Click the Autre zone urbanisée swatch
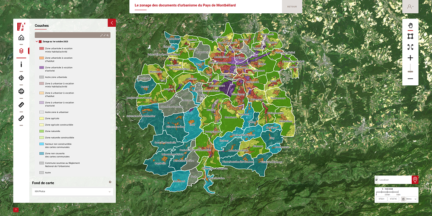This screenshot has height=216, width=432. [41, 77]
